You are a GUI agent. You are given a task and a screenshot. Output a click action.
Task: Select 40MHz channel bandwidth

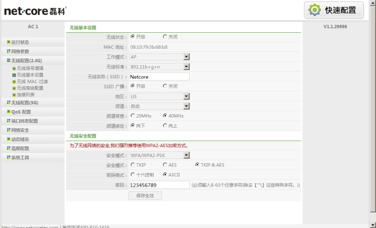coord(165,115)
